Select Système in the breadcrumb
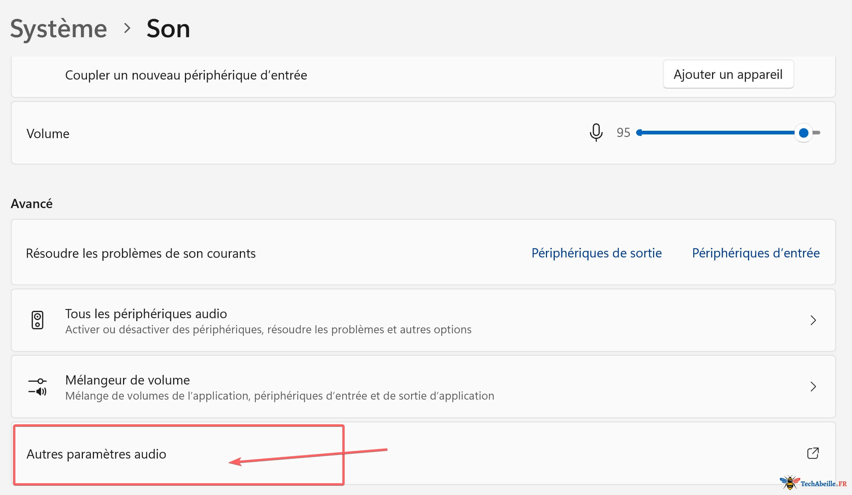852x495 pixels. (58, 29)
